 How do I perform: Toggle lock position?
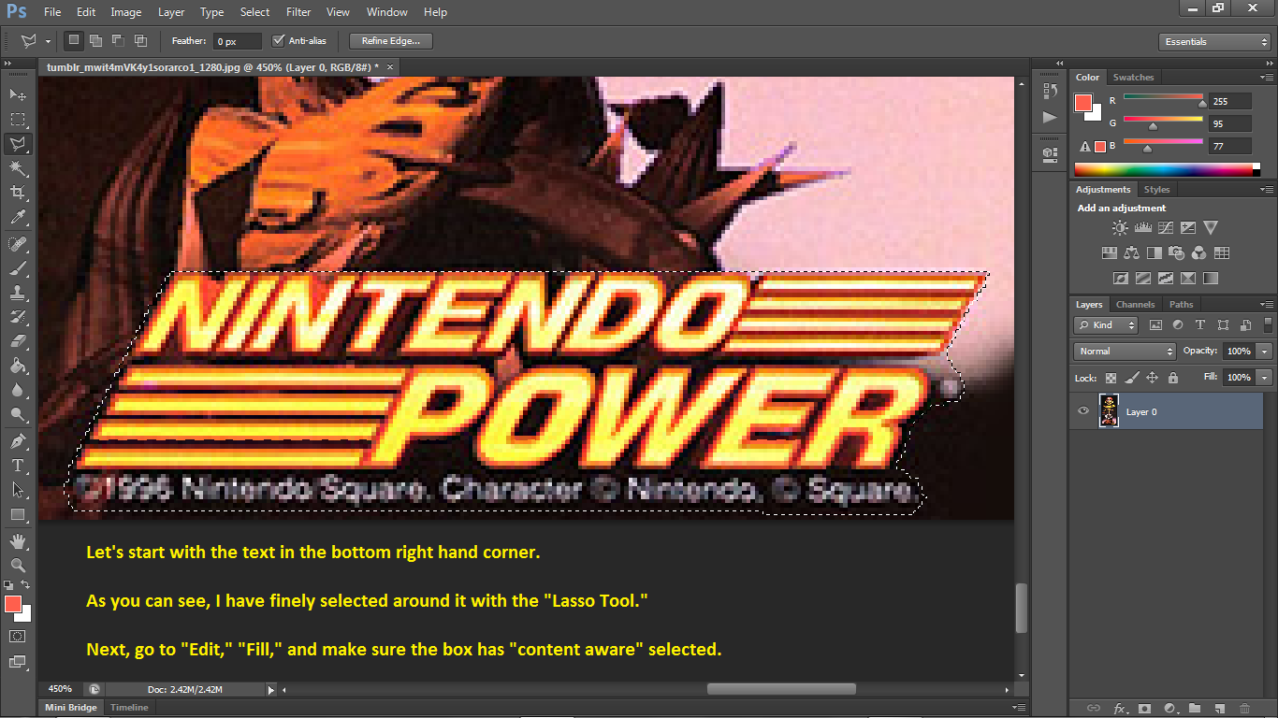click(1152, 378)
